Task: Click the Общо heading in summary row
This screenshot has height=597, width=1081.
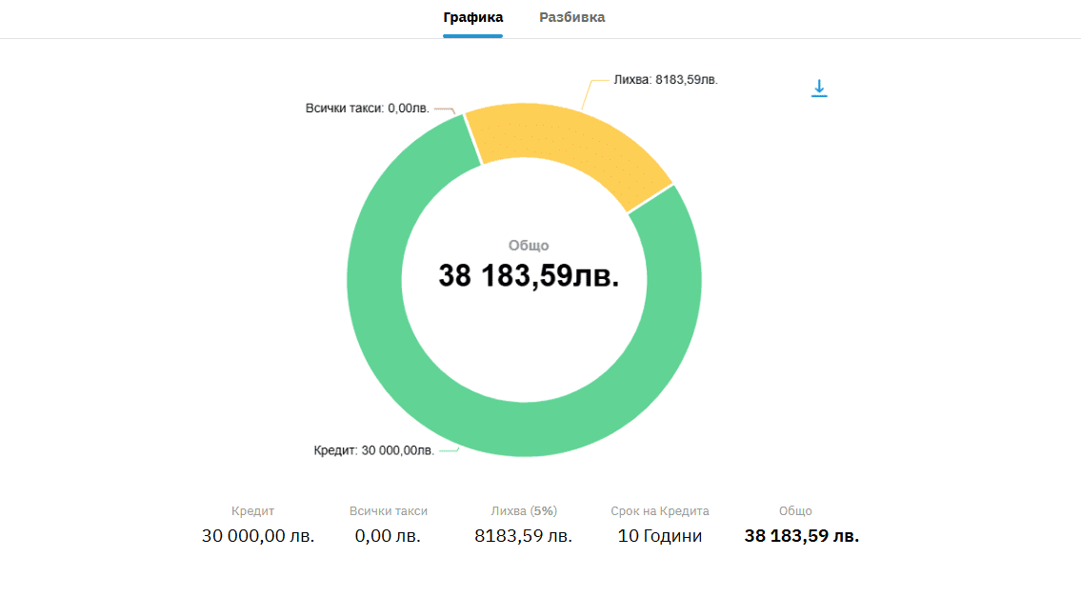Action: (795, 511)
